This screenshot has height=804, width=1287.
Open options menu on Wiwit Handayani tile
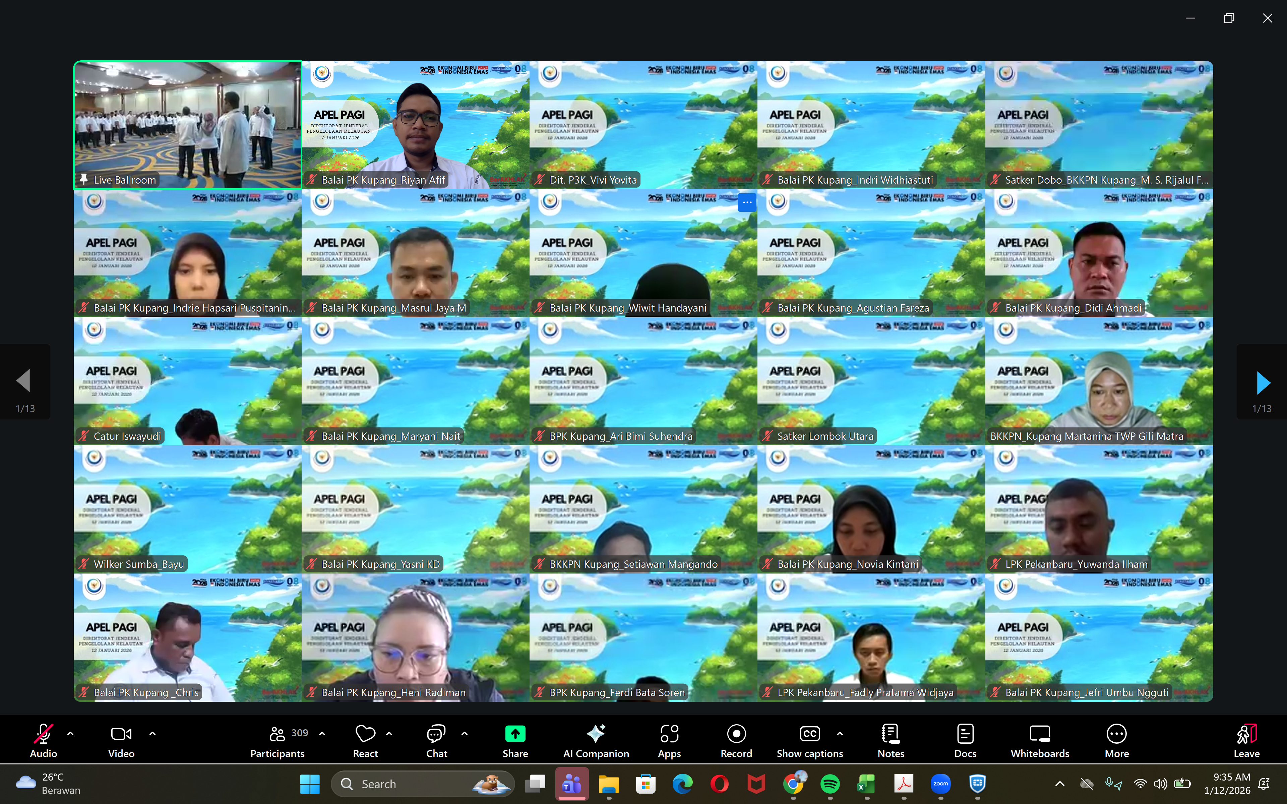tap(747, 203)
